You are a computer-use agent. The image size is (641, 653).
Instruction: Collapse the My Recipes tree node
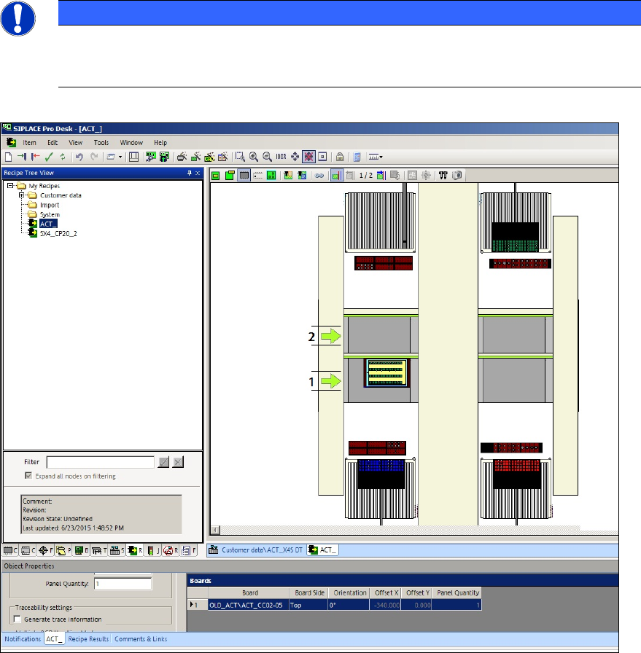[10, 186]
